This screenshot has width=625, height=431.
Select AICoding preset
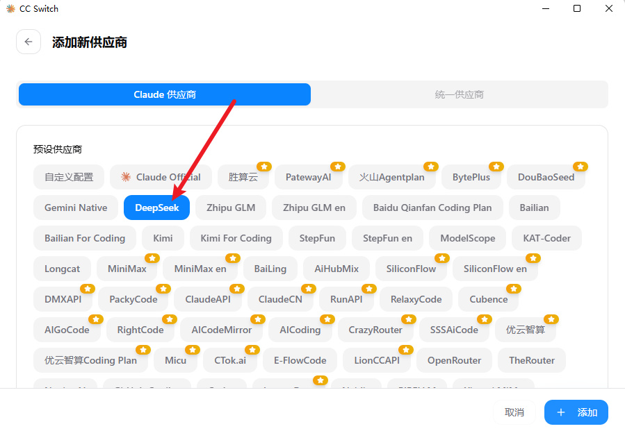300,330
